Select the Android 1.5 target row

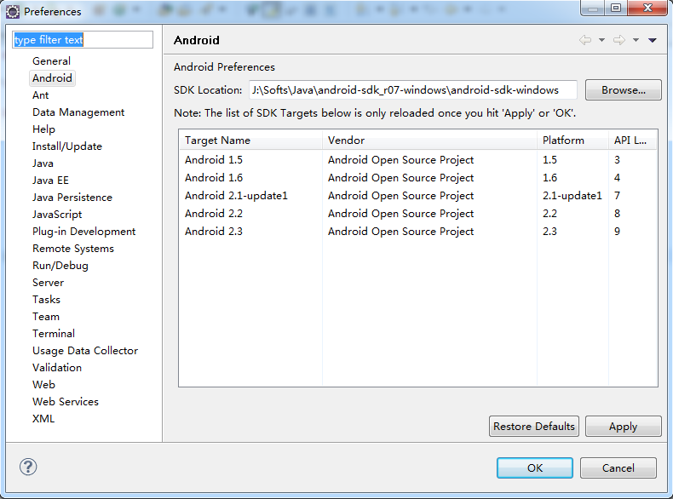[x=418, y=159]
